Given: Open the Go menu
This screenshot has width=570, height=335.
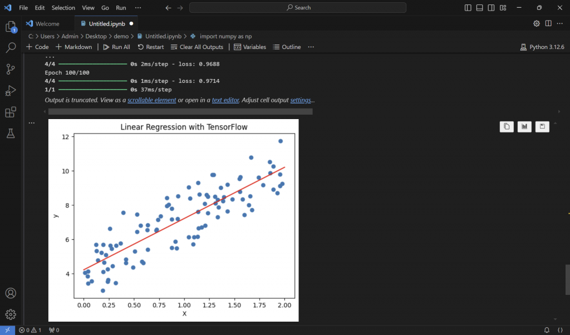Looking at the screenshot, I should coord(105,8).
